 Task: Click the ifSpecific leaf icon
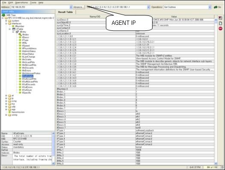pos(21,93)
